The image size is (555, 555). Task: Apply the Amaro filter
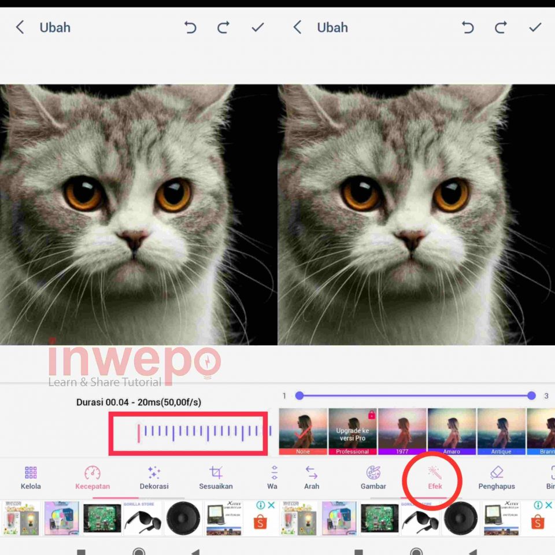coord(452,431)
